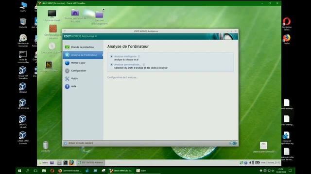Screen dimensions: 311x174
Task: Open UBUNTU VM shortcut on desktop
Action: [23, 121]
